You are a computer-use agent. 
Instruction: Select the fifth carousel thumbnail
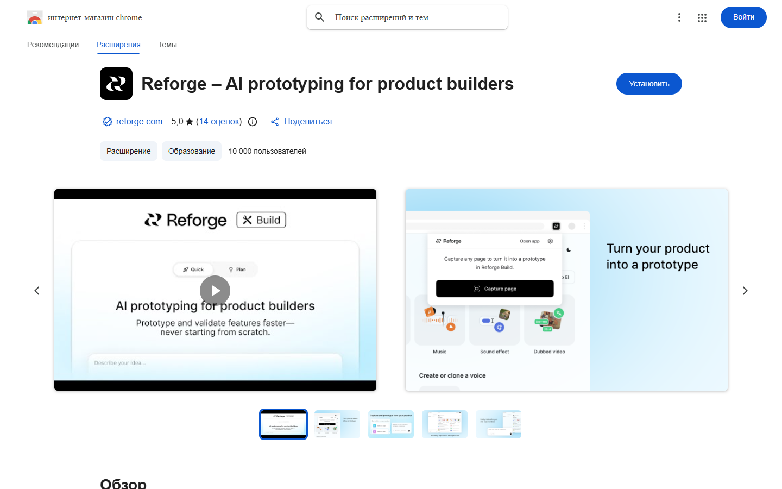(x=499, y=424)
